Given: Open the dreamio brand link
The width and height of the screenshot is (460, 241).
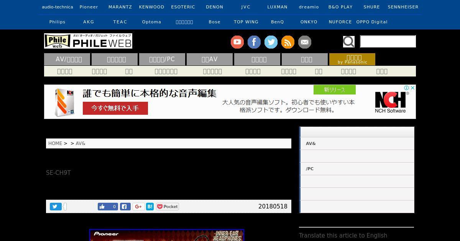Looking at the screenshot, I should coord(309,7).
